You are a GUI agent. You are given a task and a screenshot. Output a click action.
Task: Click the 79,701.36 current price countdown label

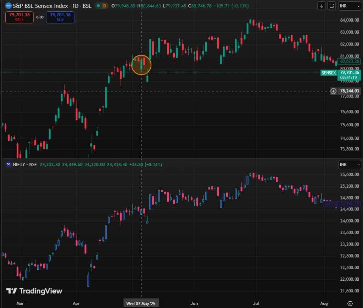coord(349,75)
